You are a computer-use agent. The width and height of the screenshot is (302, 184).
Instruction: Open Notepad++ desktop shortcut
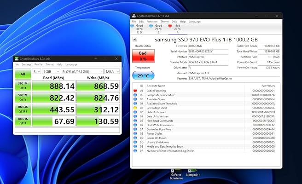(195, 171)
